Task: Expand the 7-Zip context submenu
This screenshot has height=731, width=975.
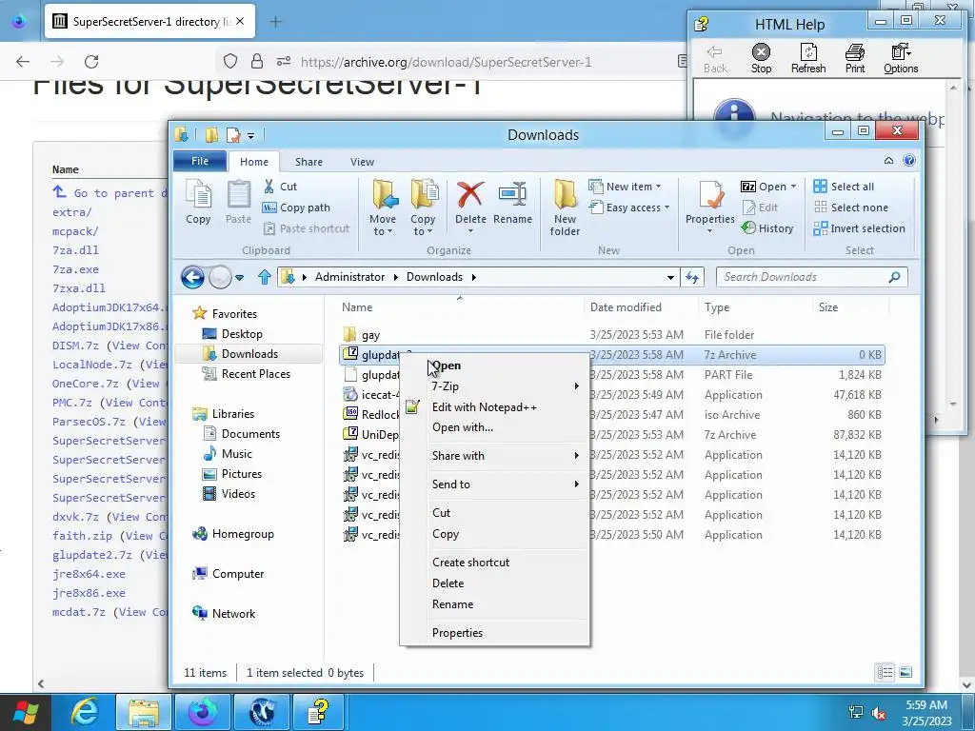Action: point(495,386)
